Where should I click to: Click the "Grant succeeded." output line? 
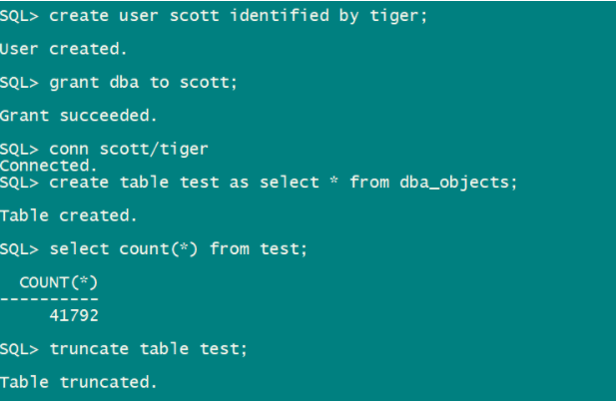click(x=79, y=115)
